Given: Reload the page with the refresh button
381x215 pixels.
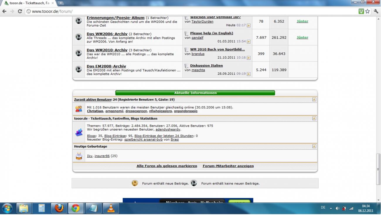Looking at the screenshot, I should [20, 11].
